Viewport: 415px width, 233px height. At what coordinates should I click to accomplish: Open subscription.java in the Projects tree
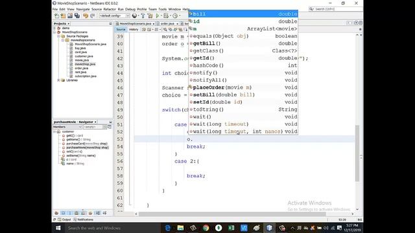pos(86,76)
